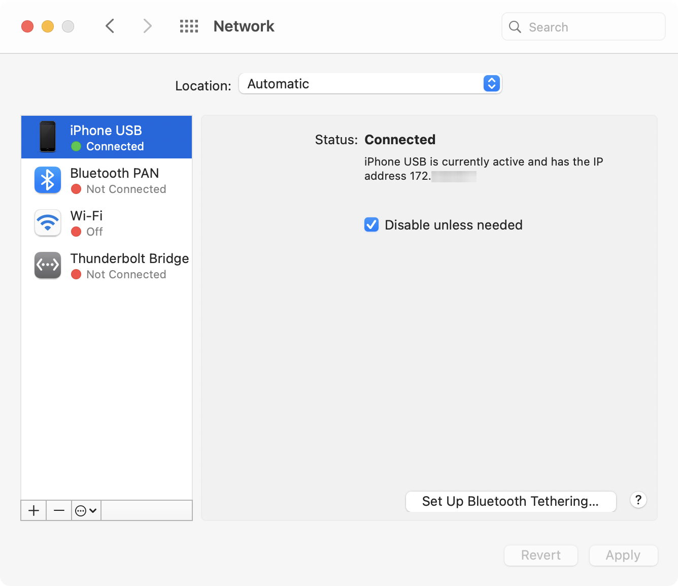Select iPhone USB service
This screenshot has height=586, width=678.
click(x=107, y=137)
